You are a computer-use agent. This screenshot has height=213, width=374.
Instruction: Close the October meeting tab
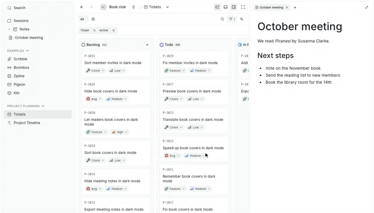click(x=287, y=7)
